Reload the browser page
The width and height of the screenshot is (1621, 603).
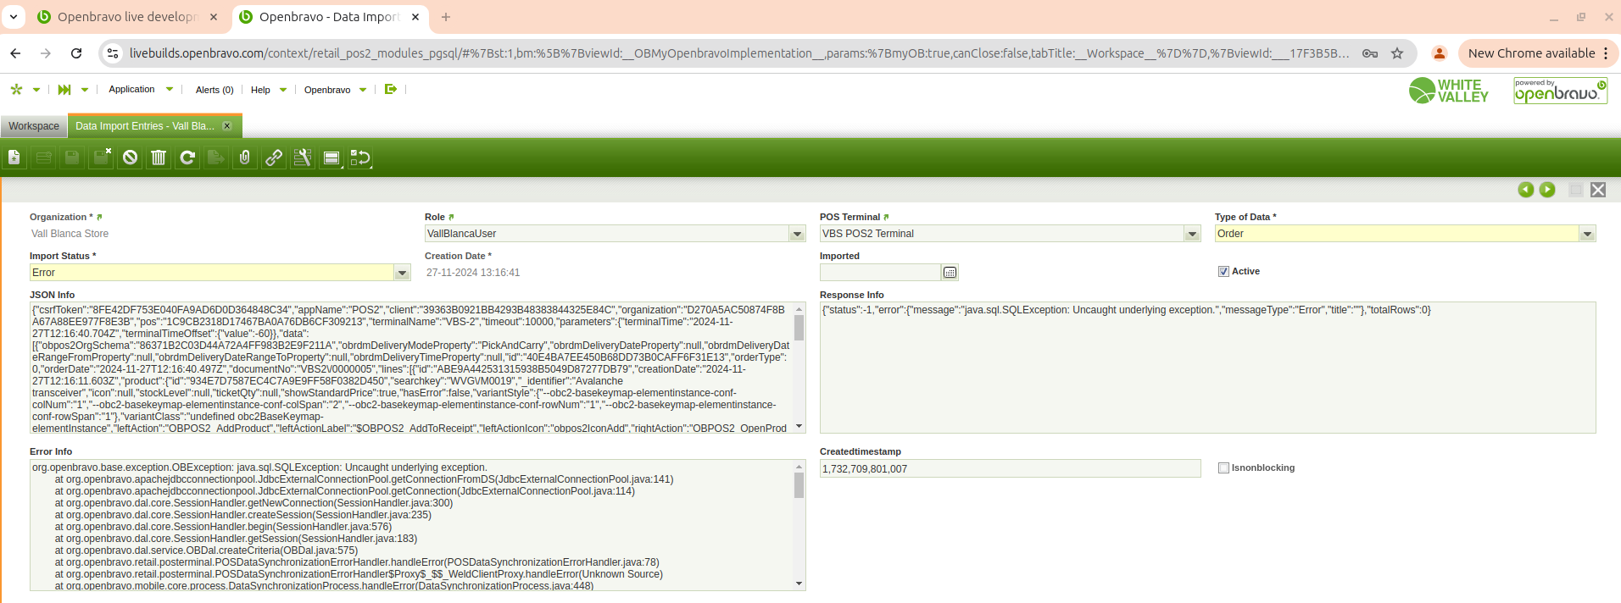(76, 53)
